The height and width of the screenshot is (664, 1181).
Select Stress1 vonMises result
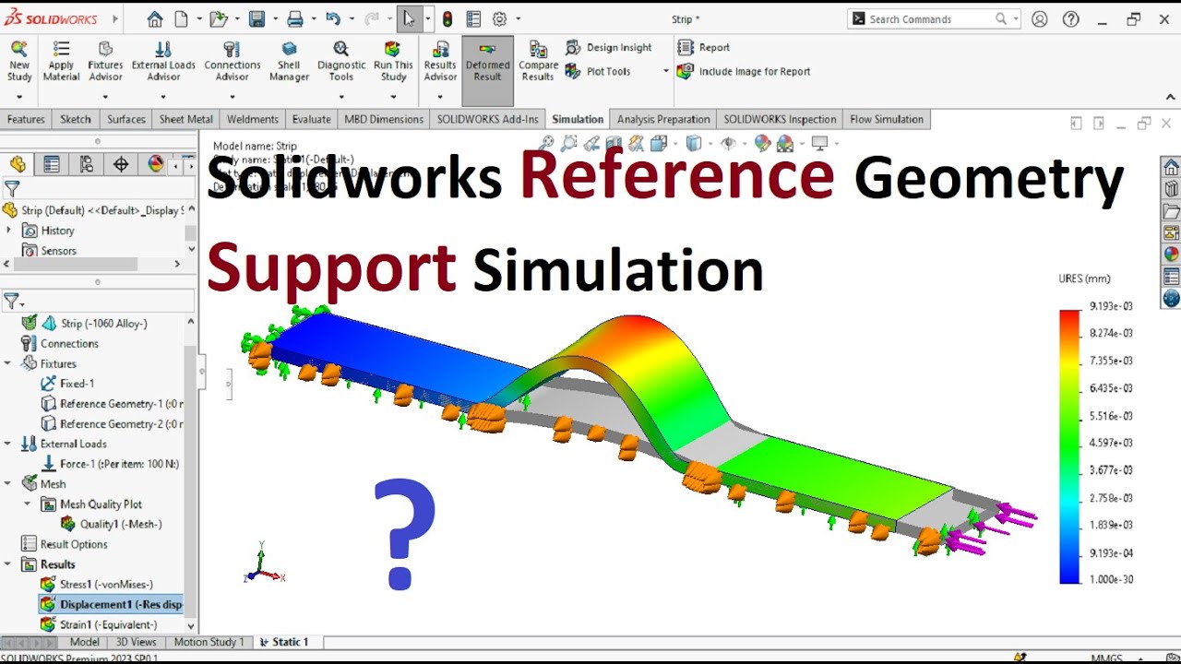(x=98, y=584)
